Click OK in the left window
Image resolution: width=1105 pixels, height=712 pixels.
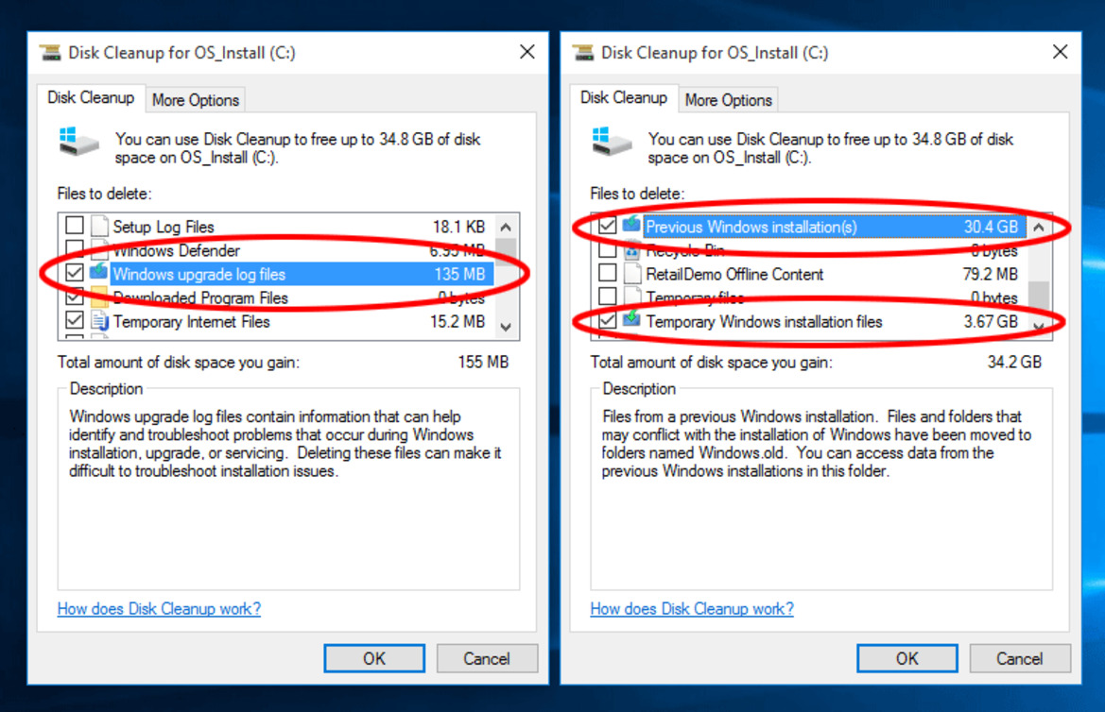(x=374, y=658)
